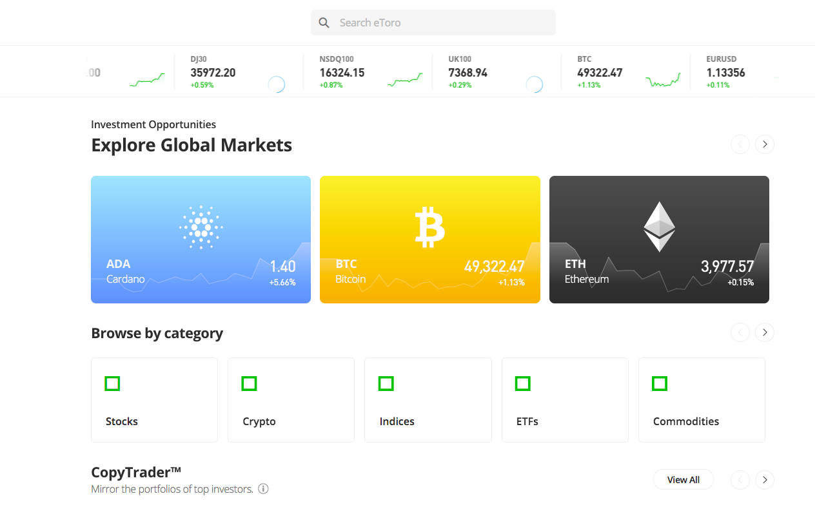Click View All for CopyTrader
817x505 pixels.
click(x=684, y=480)
